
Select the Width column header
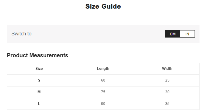(x=167, y=69)
